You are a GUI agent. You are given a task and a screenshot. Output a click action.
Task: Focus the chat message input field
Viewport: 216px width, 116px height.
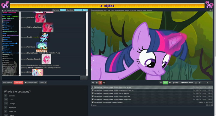tap(41, 78)
